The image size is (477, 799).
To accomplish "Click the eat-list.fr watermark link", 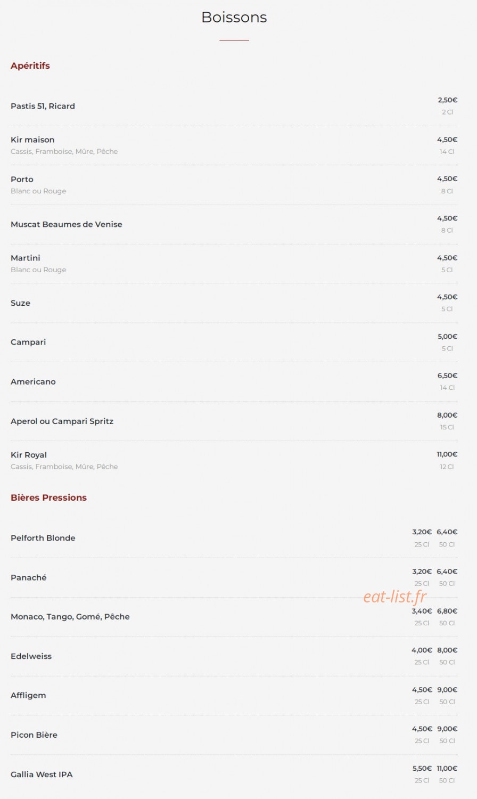I will click(395, 597).
